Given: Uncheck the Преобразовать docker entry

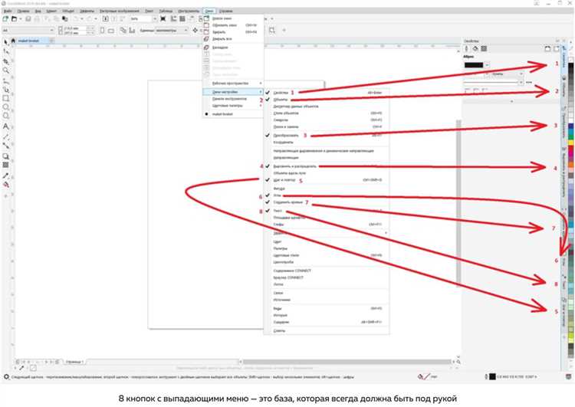Looking at the screenshot, I should 285,135.
